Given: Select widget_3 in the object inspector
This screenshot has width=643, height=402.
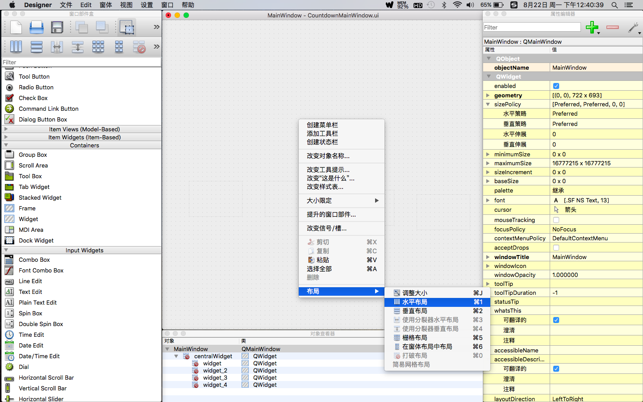Looking at the screenshot, I should click(215, 377).
